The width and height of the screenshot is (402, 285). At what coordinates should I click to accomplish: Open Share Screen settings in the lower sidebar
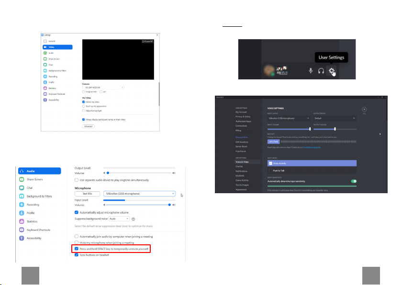click(x=34, y=179)
